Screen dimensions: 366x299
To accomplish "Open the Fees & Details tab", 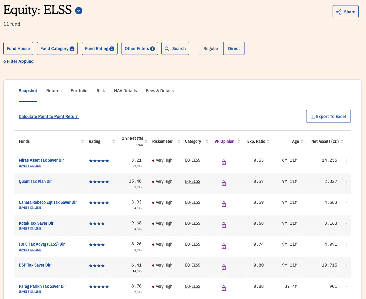I will click(x=160, y=91).
